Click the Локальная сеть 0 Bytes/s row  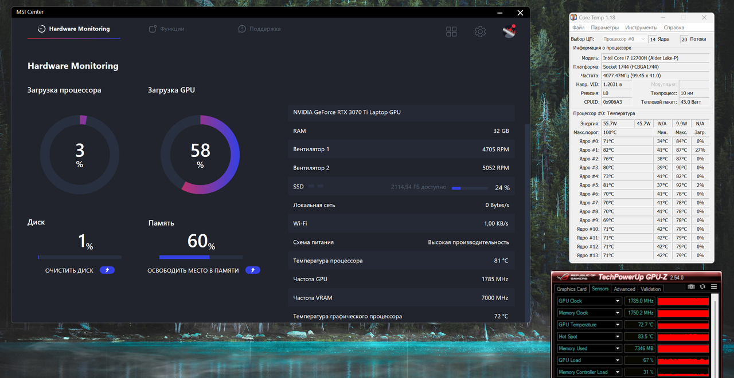pyautogui.click(x=401, y=205)
